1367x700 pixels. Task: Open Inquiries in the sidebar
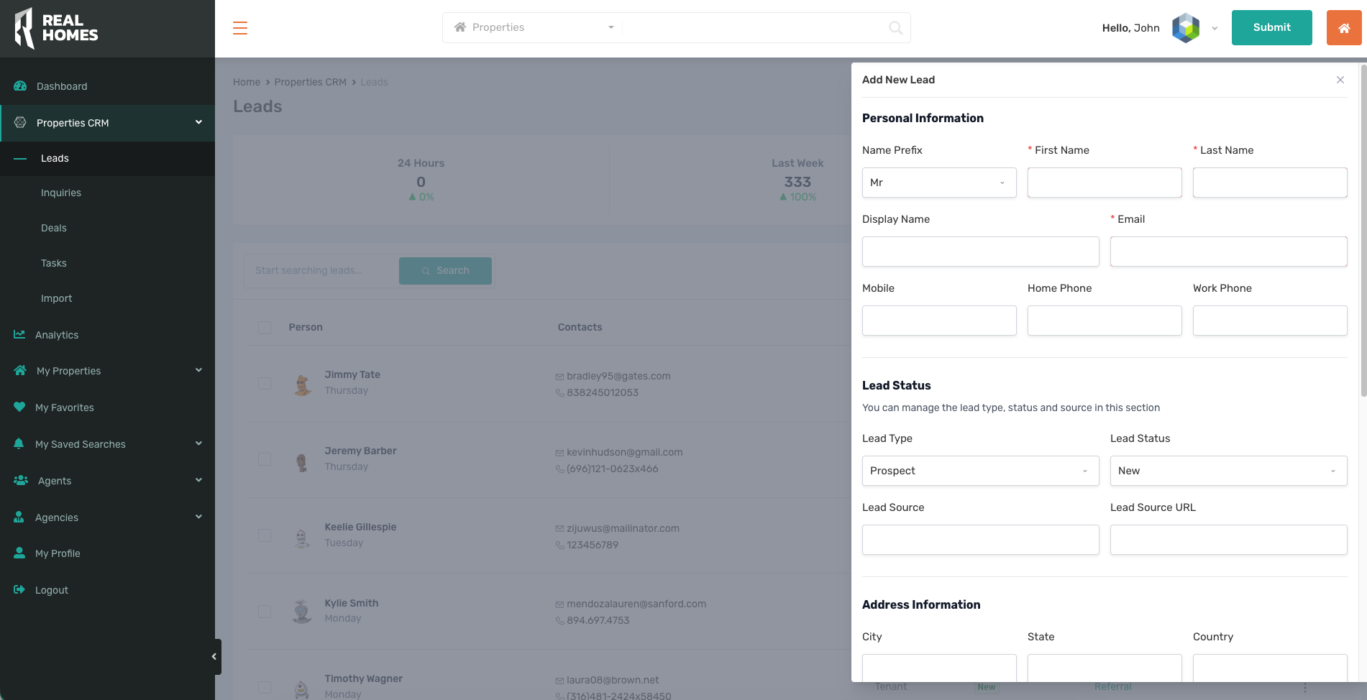61,193
